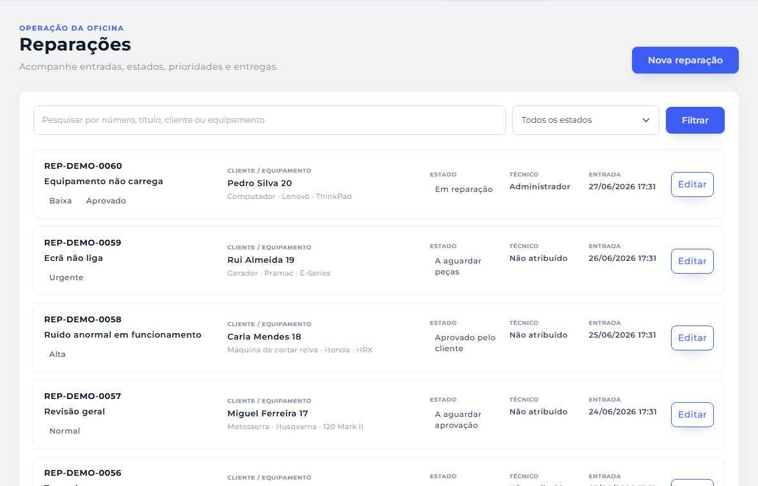Click client name Miguel Ferreira 17
Image resolution: width=758 pixels, height=486 pixels.
(268, 414)
